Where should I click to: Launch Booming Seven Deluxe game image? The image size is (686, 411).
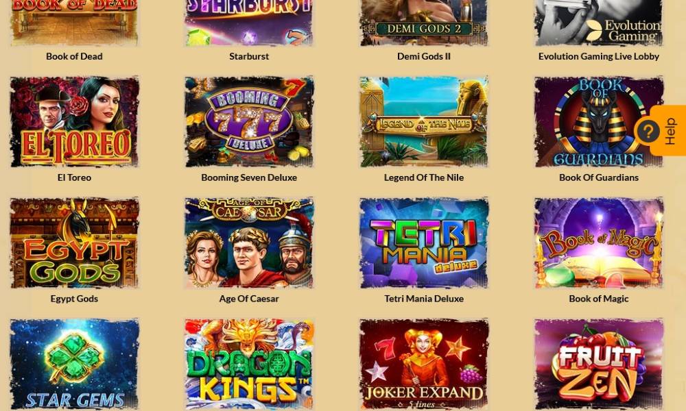click(249, 122)
